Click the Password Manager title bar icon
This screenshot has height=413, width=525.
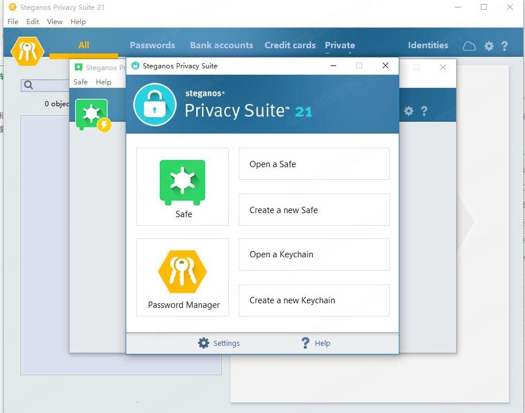pyautogui.click(x=13, y=7)
